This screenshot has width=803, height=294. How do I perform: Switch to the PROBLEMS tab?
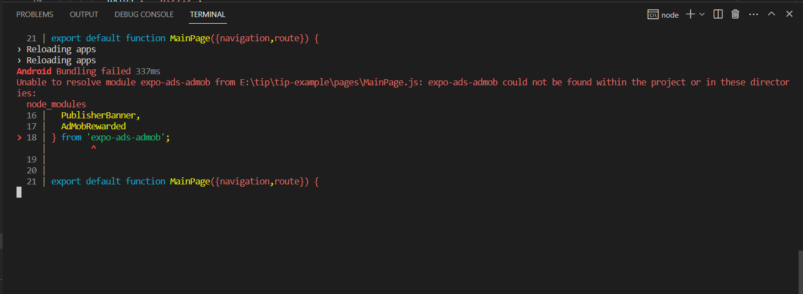click(x=35, y=14)
